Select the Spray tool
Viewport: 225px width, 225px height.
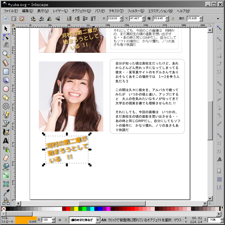coord(6,149)
